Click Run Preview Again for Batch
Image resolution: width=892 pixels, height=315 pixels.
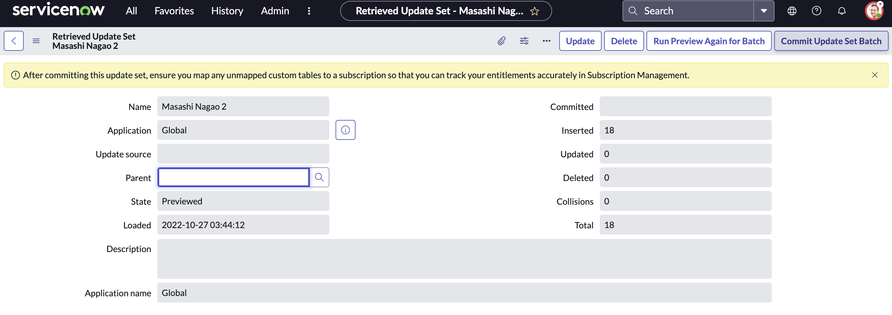pos(709,41)
